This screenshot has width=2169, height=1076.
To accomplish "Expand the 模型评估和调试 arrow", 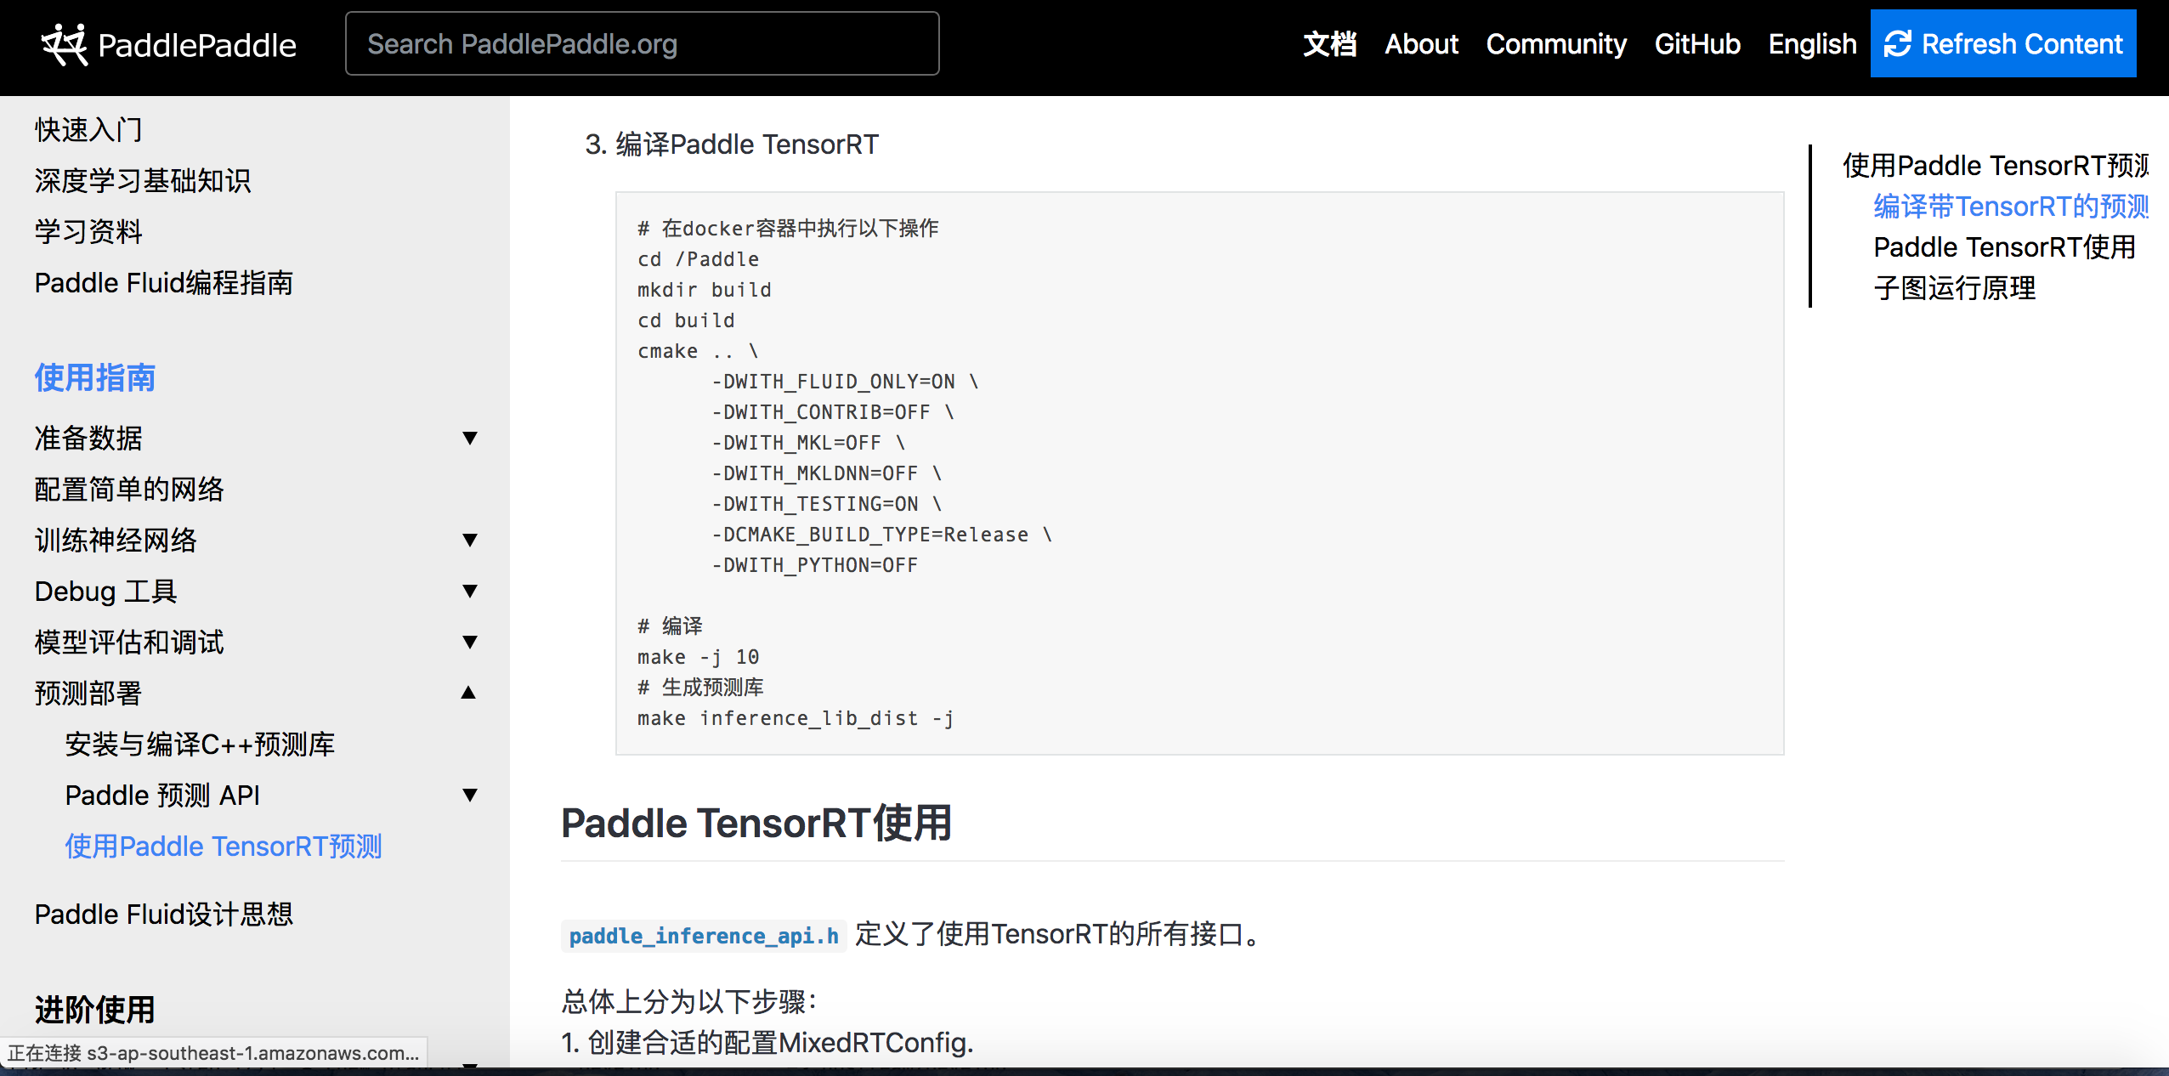I will tap(469, 643).
